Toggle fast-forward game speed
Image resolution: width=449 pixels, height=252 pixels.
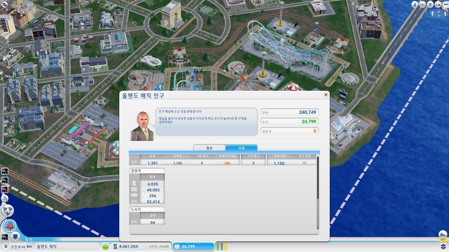[x=29, y=247]
